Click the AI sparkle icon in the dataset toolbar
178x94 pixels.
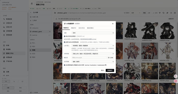167,13
